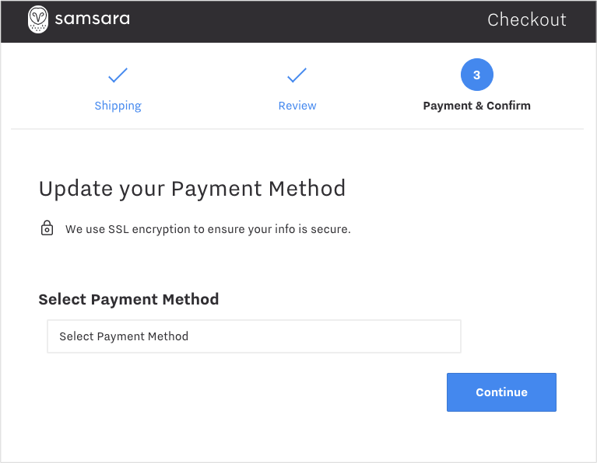Viewport: 597px width, 463px height.
Task: Click the samsara wordmark in the header
Action: pos(93,19)
